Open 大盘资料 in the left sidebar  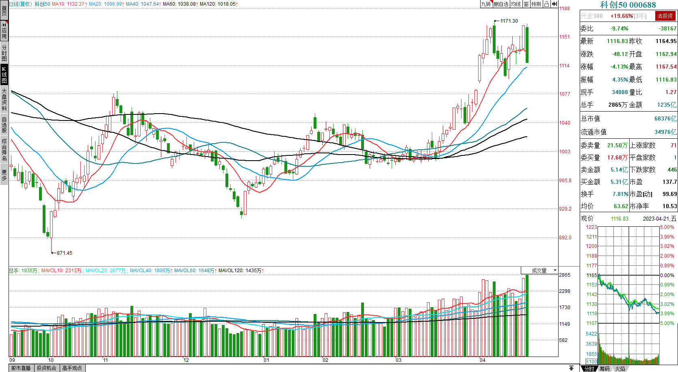click(x=4, y=99)
